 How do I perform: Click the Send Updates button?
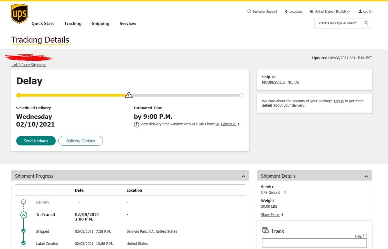[36, 141]
